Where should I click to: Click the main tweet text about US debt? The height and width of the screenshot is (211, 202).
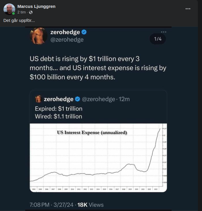[x=98, y=68]
